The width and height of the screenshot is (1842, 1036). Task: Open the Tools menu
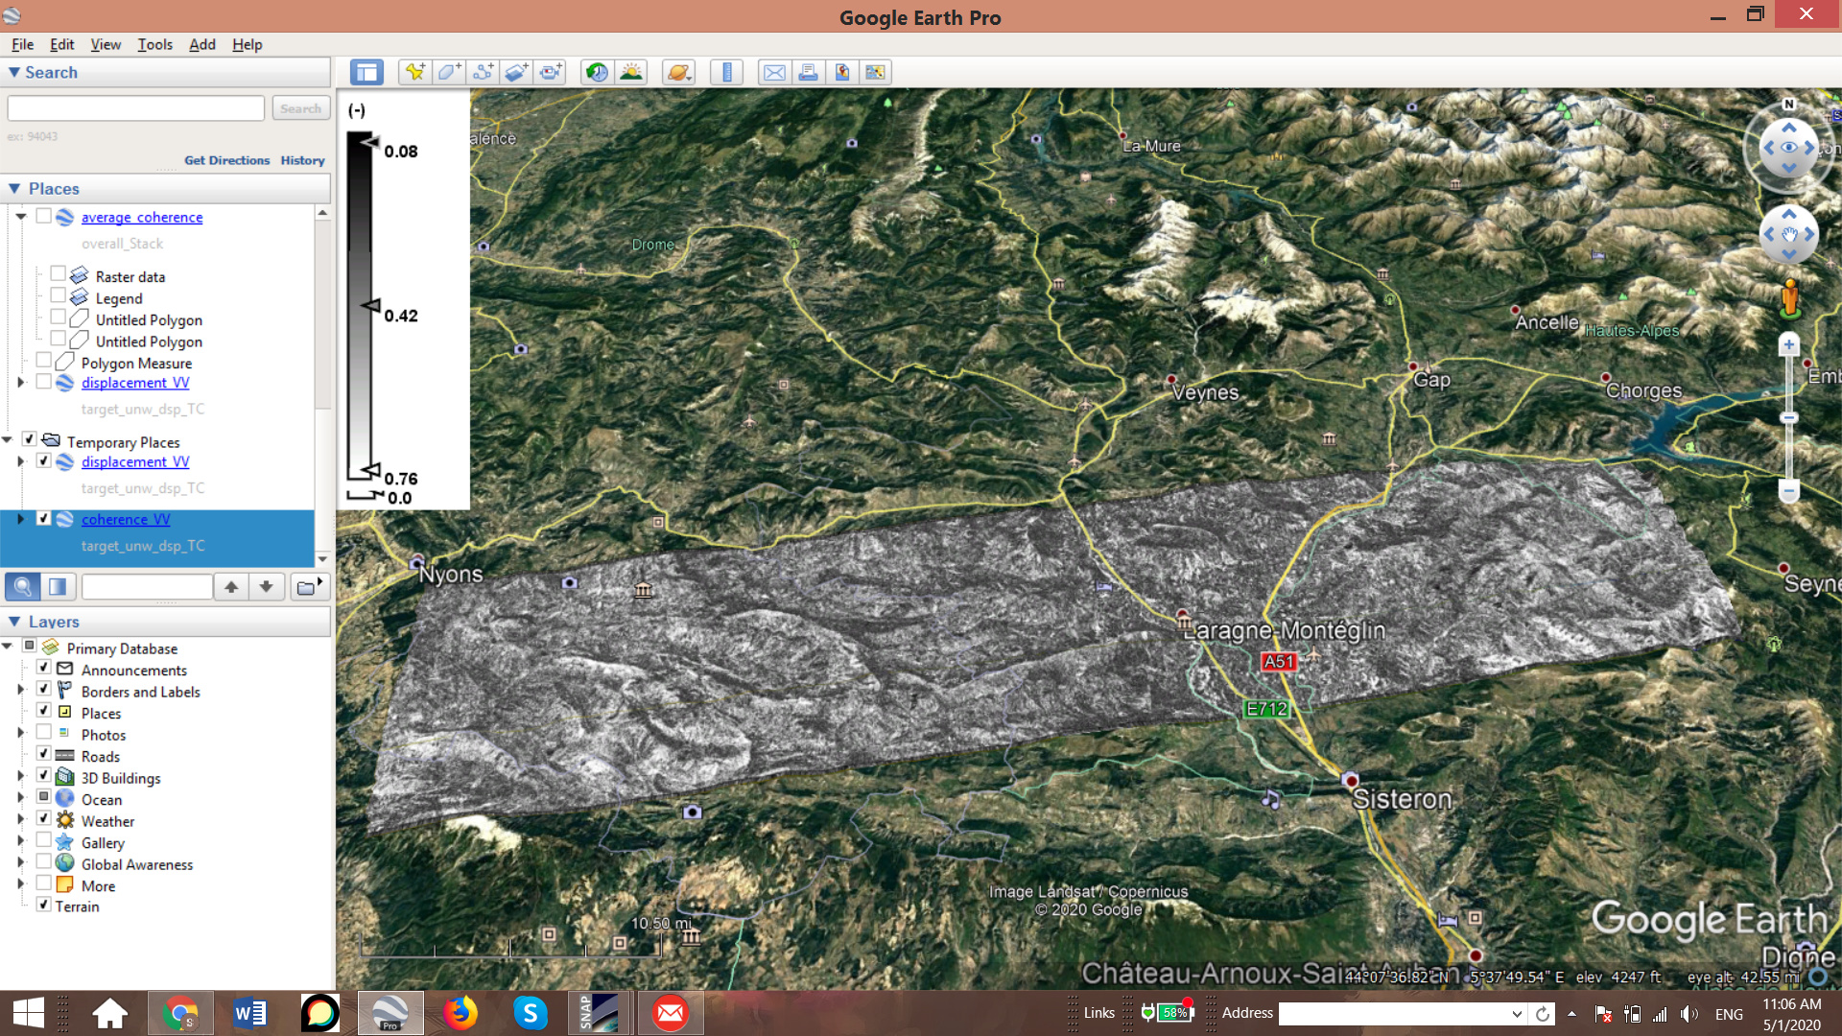tap(154, 44)
